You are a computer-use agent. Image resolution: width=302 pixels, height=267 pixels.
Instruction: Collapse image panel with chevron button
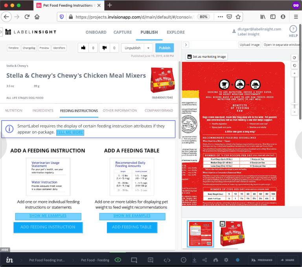click(186, 45)
